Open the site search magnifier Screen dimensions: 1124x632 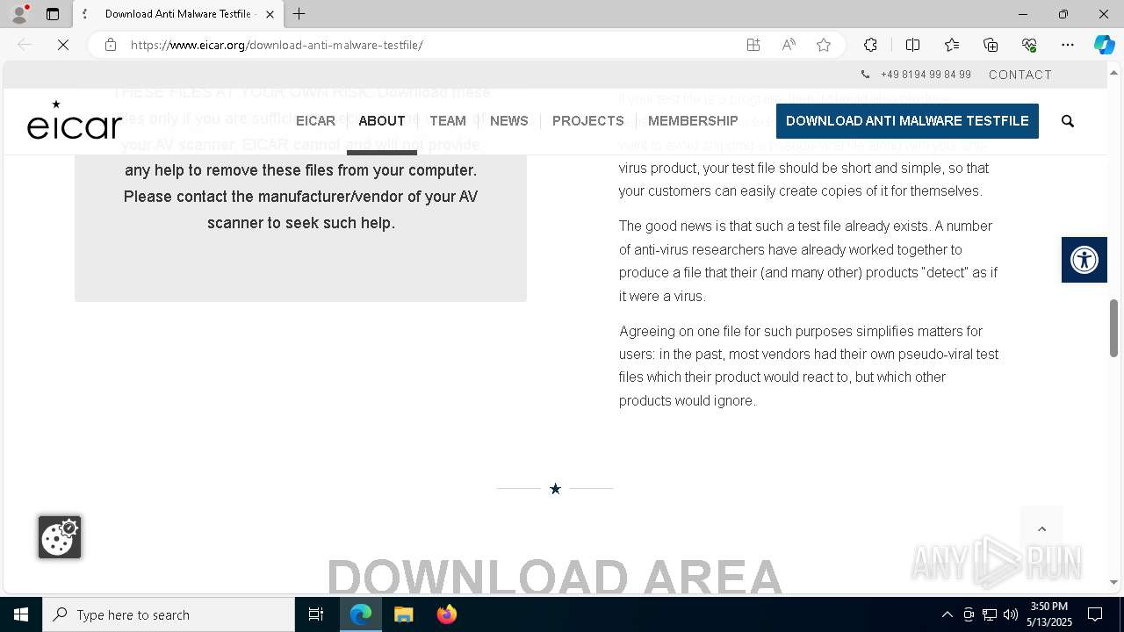[1068, 121]
